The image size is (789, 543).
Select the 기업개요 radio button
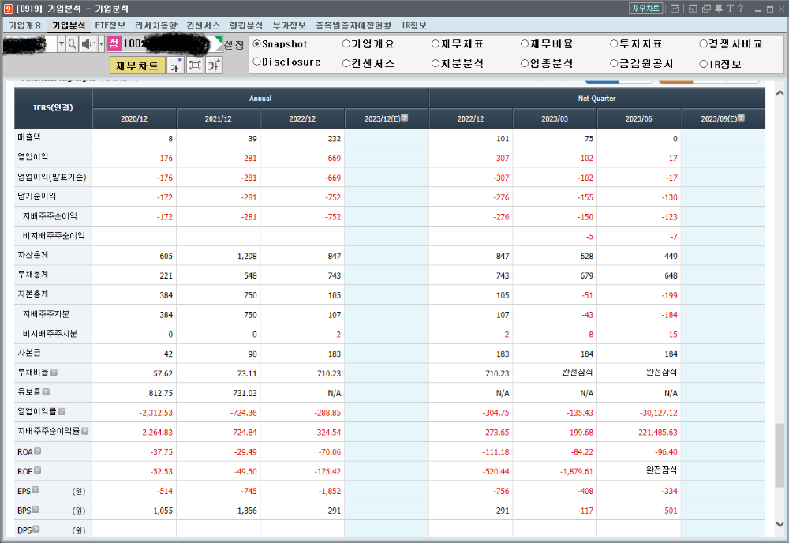(x=346, y=43)
